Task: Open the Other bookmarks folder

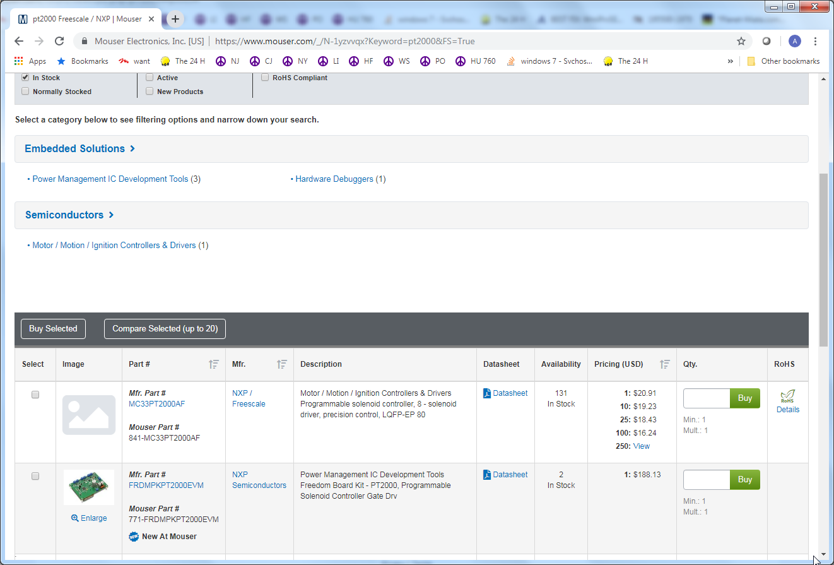Action: (783, 61)
